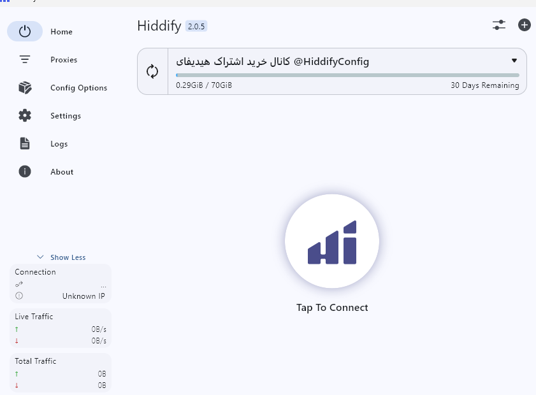Add a new profile with the plus button
Image resolution: width=536 pixels, height=395 pixels.
tap(524, 25)
